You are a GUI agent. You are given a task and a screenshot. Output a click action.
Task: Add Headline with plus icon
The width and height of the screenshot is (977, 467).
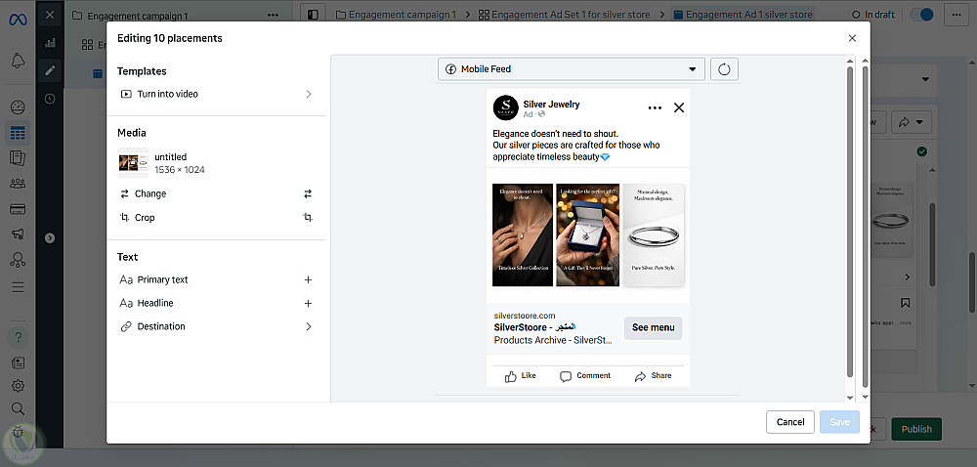[x=308, y=303]
